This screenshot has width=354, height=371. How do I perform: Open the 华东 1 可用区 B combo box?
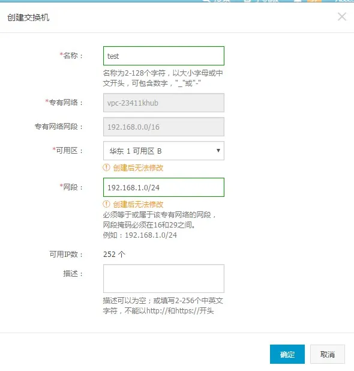(x=164, y=151)
